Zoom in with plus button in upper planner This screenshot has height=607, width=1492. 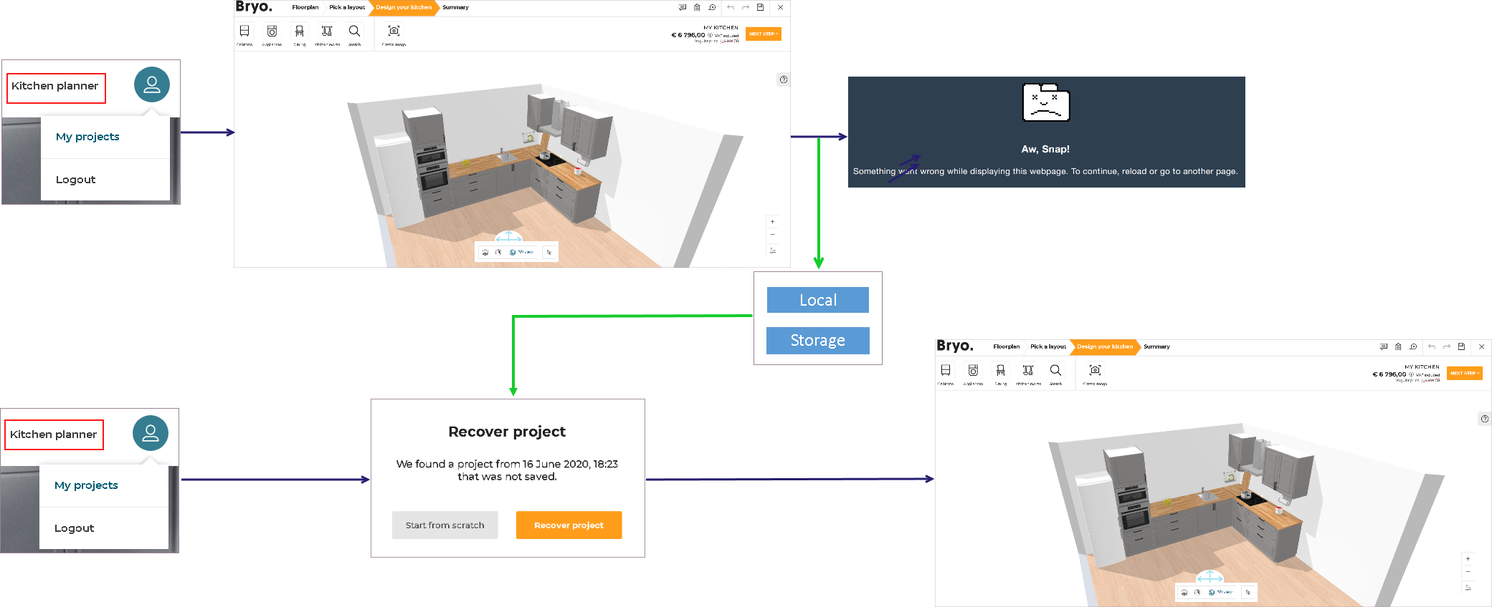pos(772,222)
